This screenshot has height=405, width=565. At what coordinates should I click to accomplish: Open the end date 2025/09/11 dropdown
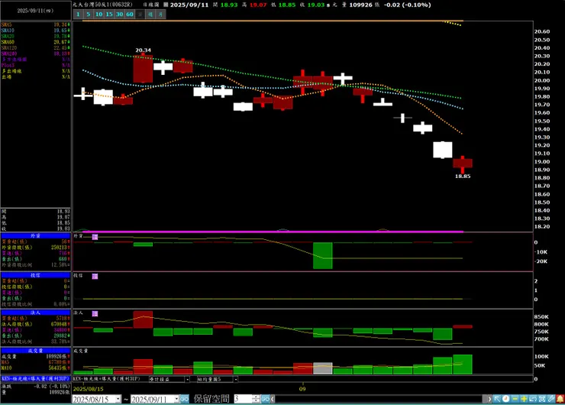click(176, 399)
